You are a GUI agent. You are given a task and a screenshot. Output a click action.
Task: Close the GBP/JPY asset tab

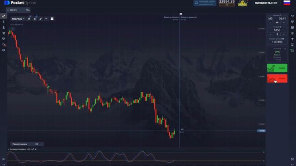tap(8, 10)
